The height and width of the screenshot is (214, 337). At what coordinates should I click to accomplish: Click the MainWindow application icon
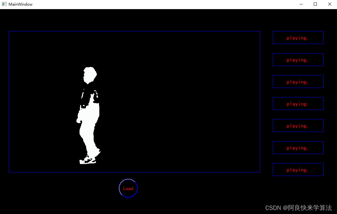4,4
